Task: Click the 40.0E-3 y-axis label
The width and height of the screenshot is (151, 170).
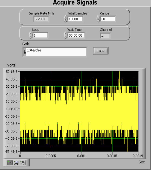Action: (x=11, y=79)
